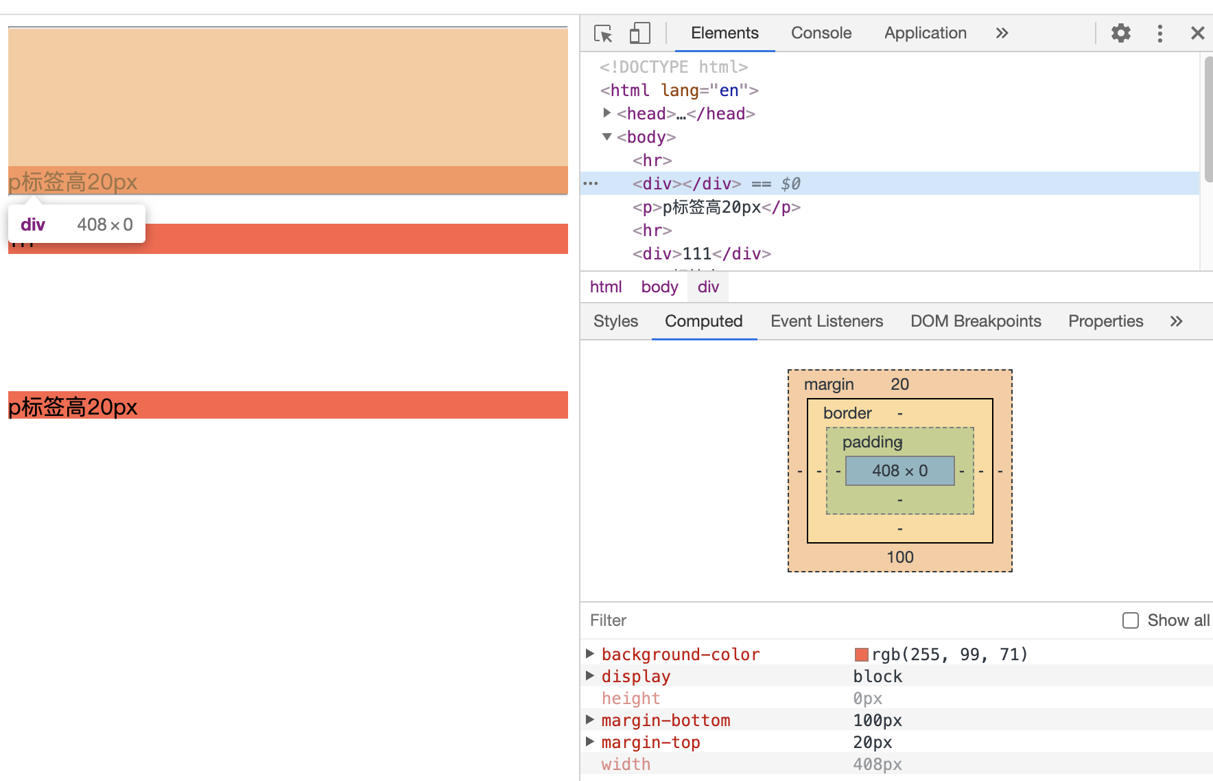Image resolution: width=1213 pixels, height=781 pixels.
Task: Select the Computed pane tab
Action: 703,321
